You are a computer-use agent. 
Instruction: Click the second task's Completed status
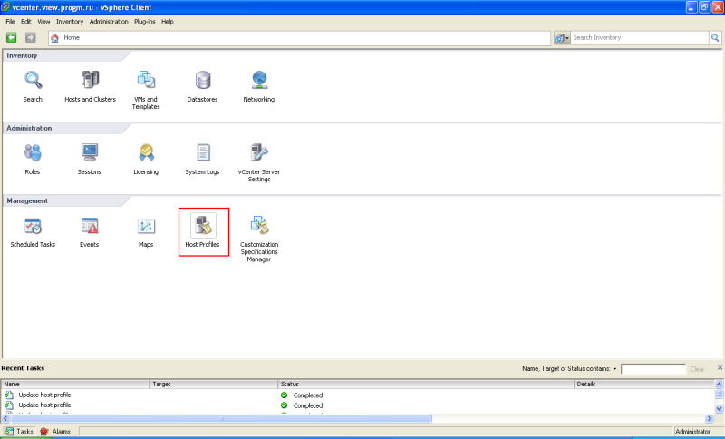pos(307,405)
